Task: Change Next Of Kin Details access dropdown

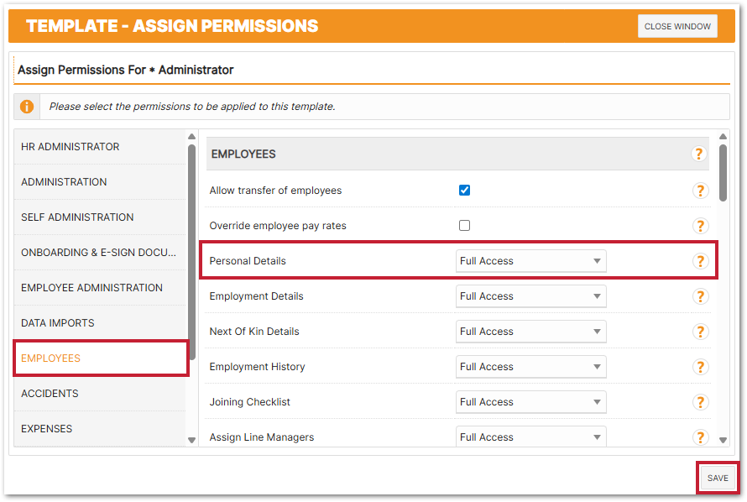Action: coord(530,332)
